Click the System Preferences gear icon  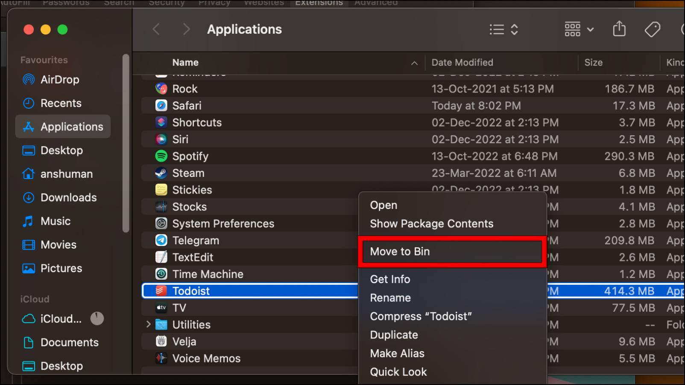tap(161, 223)
